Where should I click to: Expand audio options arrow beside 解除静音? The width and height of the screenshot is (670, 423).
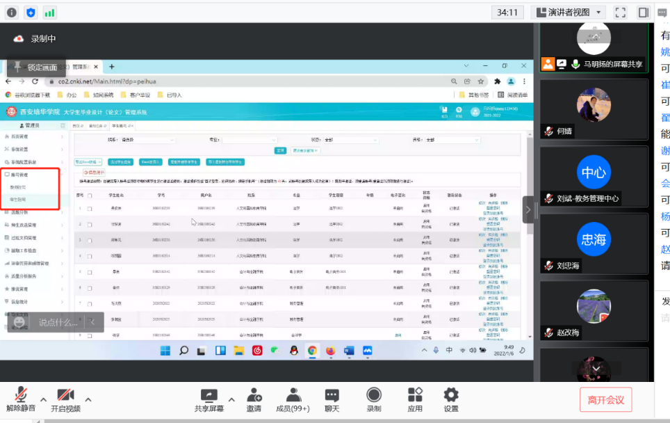click(x=43, y=400)
